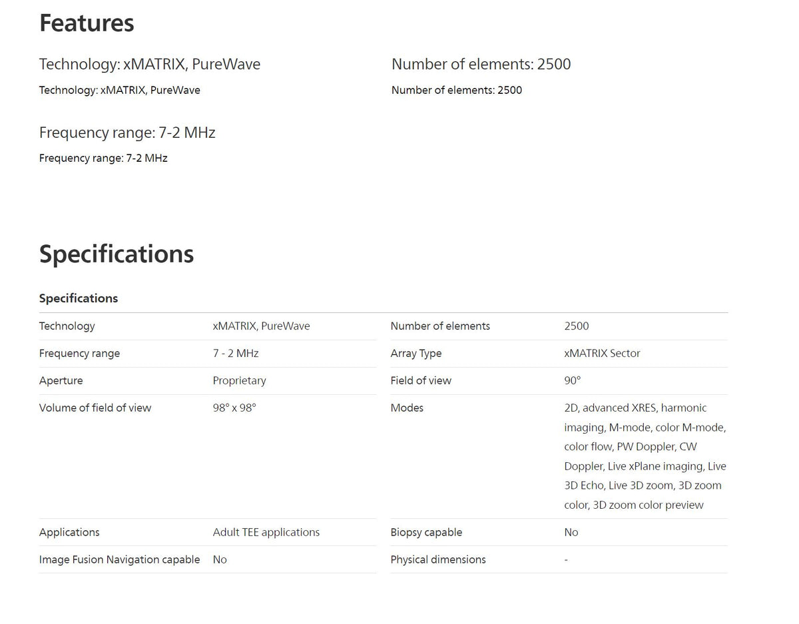Screen dimensions: 799x624
Task: Click the "2500" value in the specifications table
Action: click(x=576, y=326)
